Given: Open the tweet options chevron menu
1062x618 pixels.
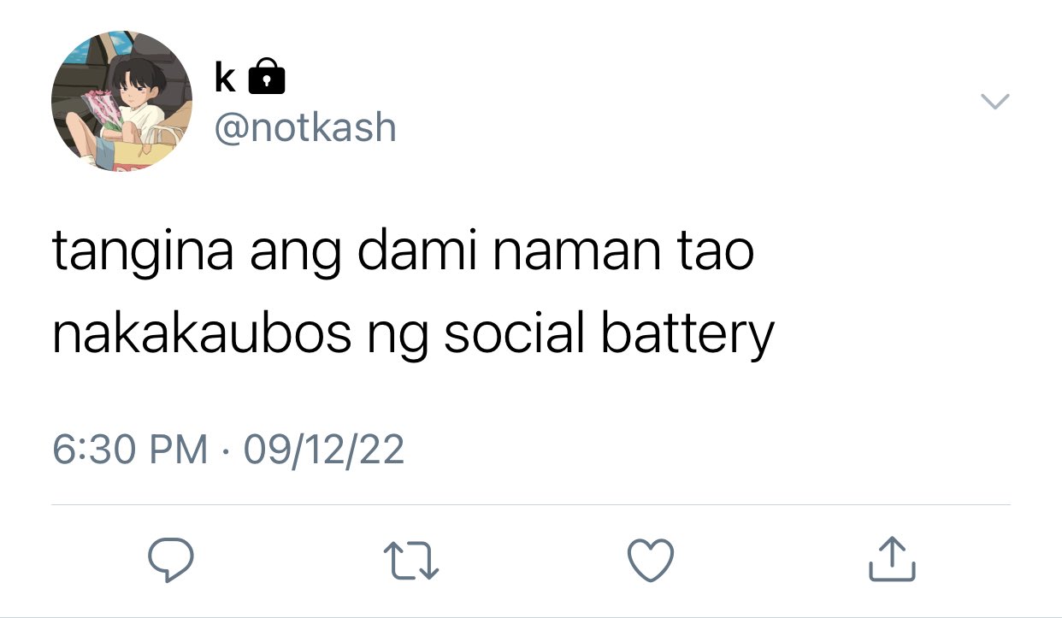Looking at the screenshot, I should (x=994, y=102).
